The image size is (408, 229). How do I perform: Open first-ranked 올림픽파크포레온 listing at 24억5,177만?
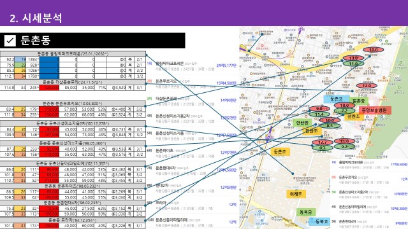[192, 66]
